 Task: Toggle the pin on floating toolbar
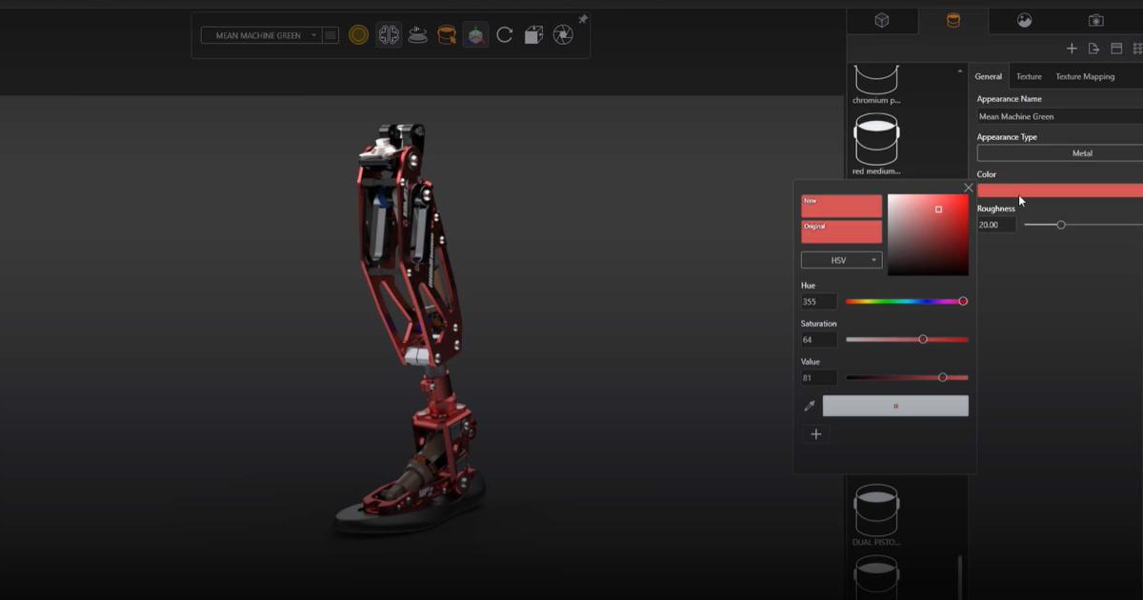583,19
